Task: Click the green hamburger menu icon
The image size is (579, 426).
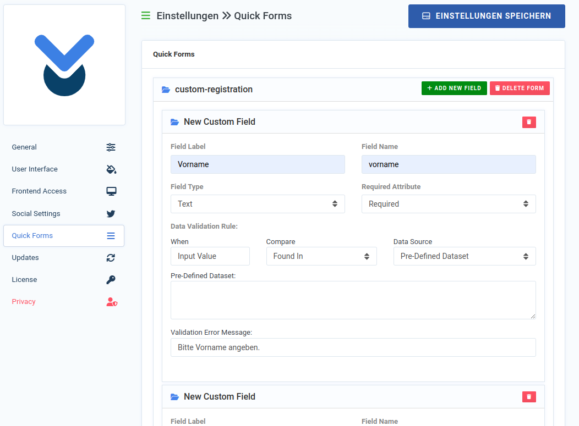Action: (146, 15)
